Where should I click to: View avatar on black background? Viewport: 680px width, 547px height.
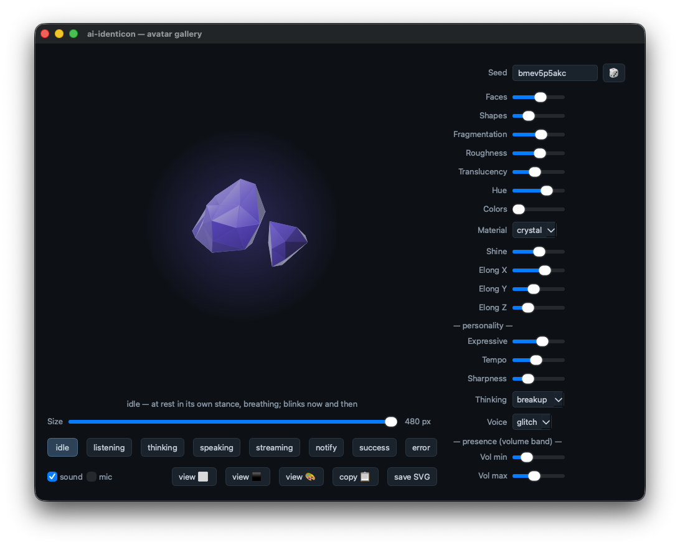tap(248, 477)
